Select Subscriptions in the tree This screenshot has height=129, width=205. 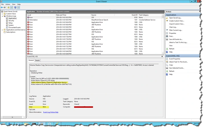[x=11, y=32]
